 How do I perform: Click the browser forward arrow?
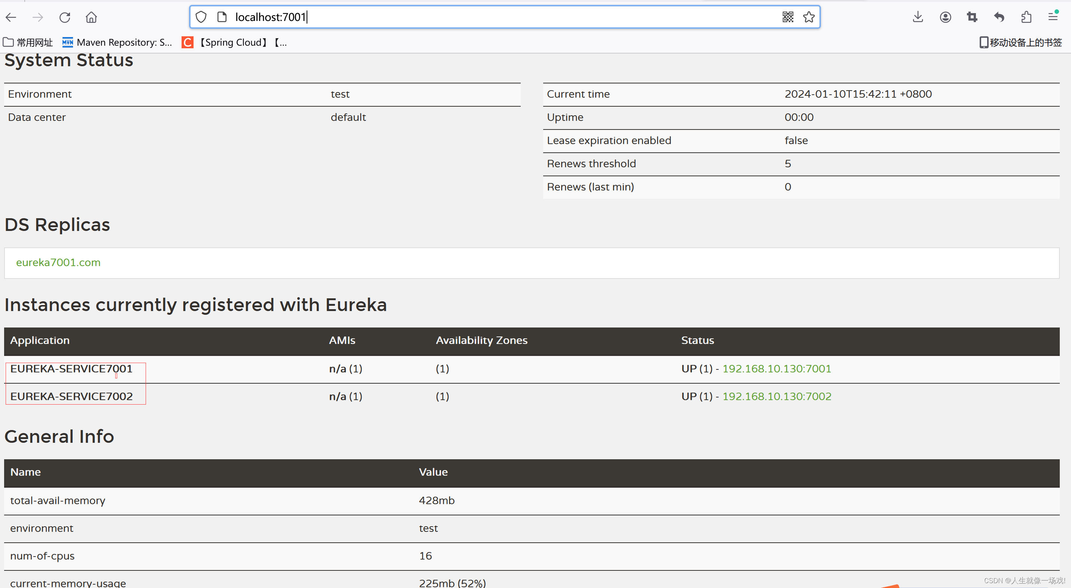pyautogui.click(x=38, y=18)
